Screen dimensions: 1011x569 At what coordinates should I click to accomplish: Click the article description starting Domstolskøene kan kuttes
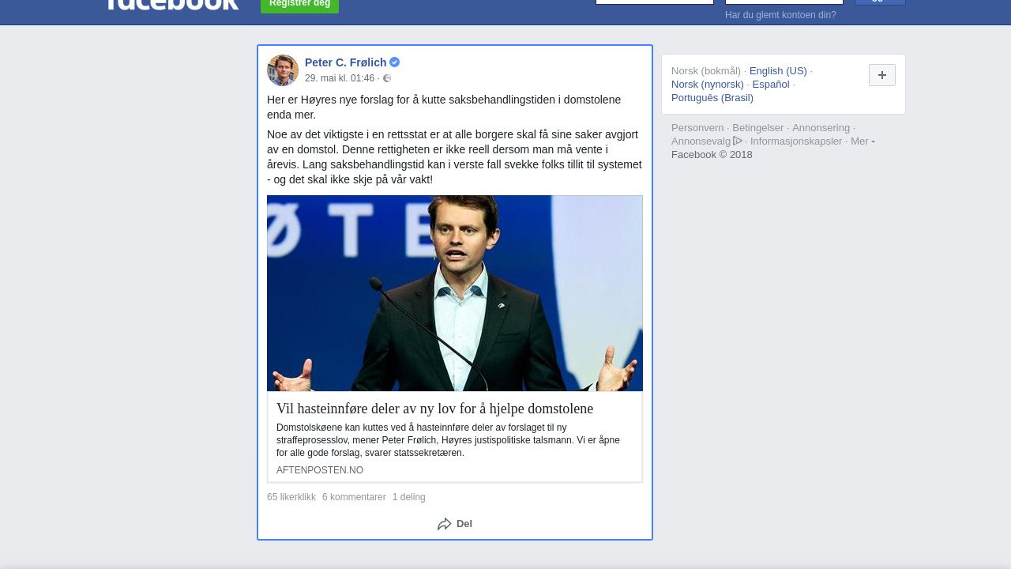click(448, 440)
